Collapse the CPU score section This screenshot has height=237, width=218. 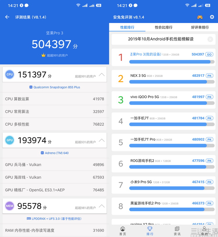[x=102, y=75]
